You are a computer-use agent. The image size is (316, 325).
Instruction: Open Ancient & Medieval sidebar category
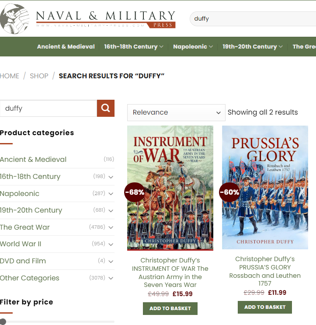point(33,159)
